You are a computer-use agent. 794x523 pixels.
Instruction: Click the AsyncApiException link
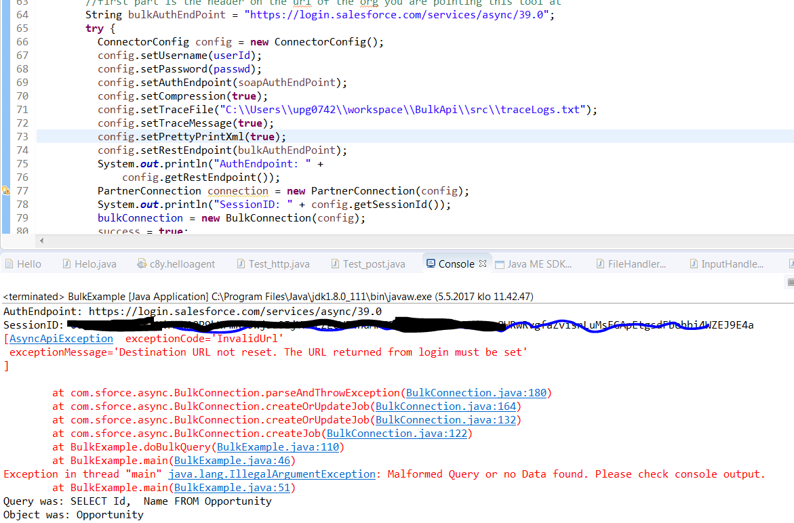tap(61, 338)
